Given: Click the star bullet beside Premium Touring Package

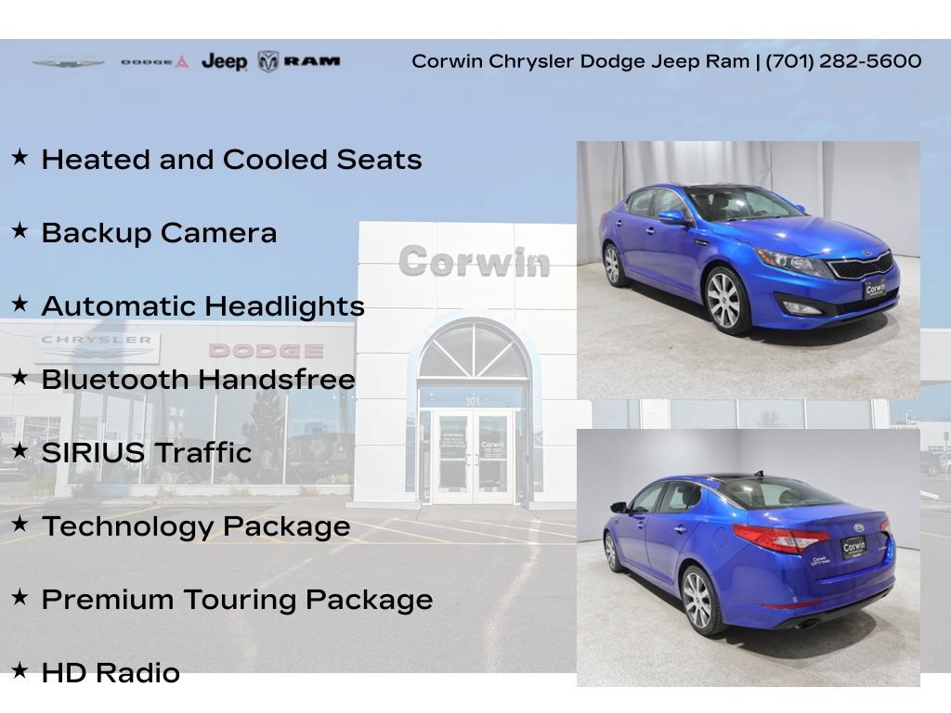Looking at the screenshot, I should tap(20, 597).
